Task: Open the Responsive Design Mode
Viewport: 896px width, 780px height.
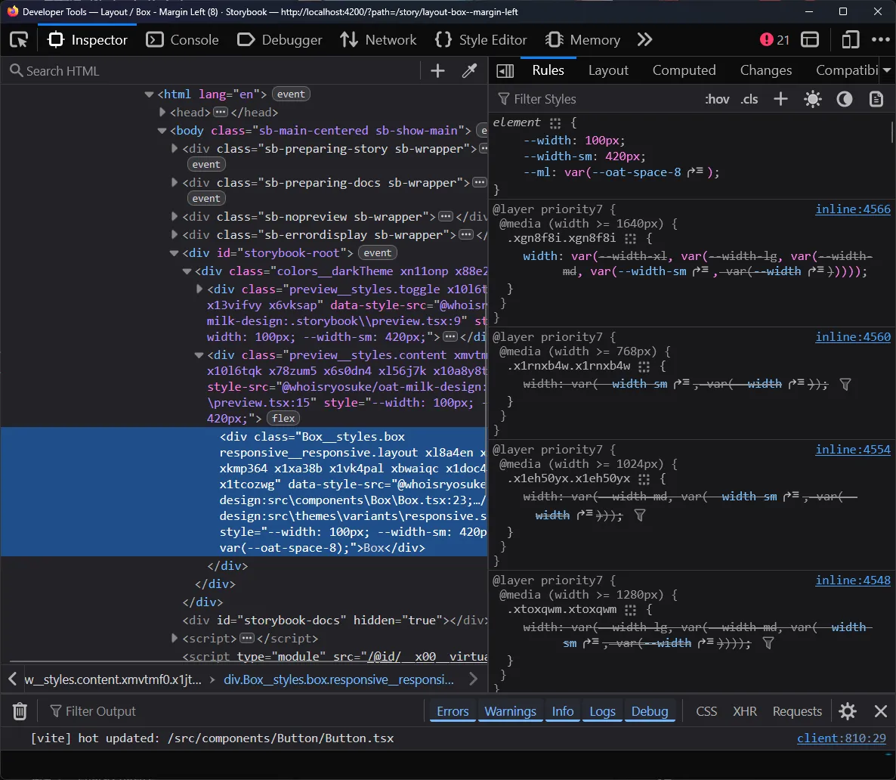Action: 850,39
